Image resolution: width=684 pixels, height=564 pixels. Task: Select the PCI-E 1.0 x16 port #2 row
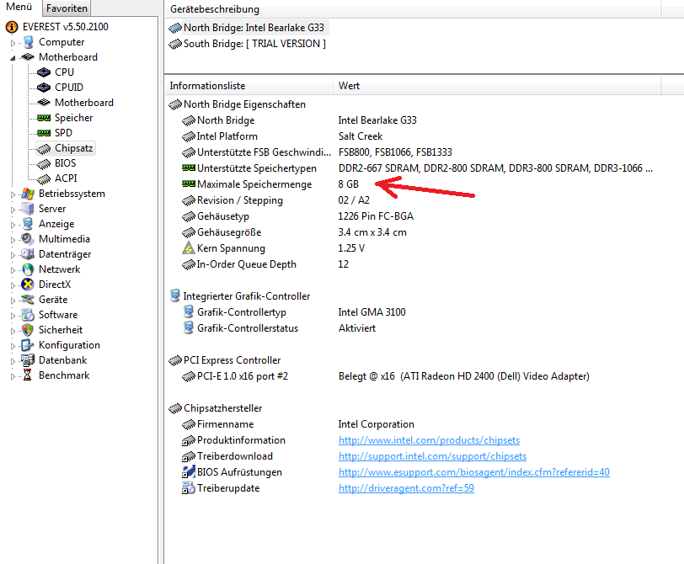pyautogui.click(x=243, y=376)
